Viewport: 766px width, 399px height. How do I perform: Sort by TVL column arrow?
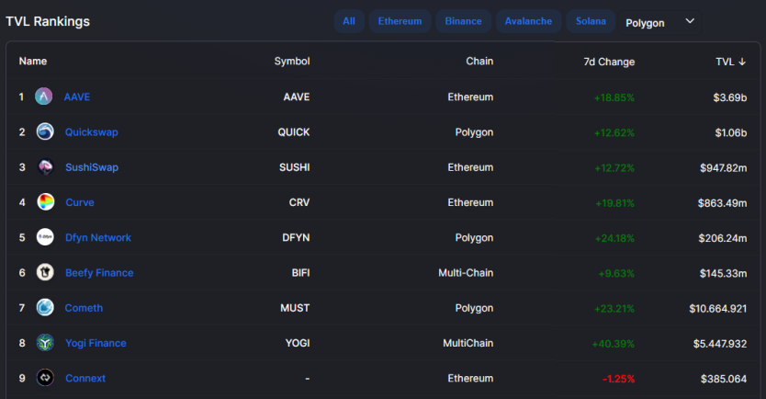click(x=742, y=62)
